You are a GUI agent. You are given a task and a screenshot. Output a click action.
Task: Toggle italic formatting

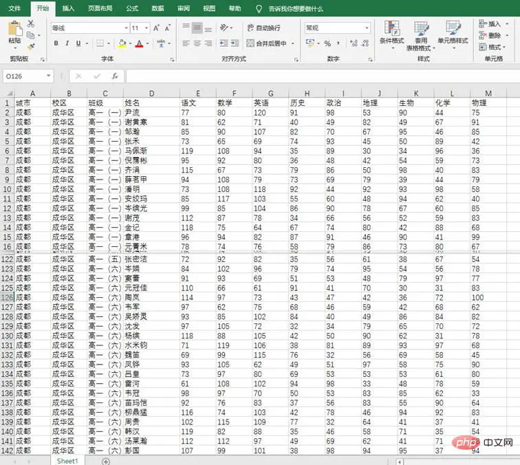(x=67, y=43)
